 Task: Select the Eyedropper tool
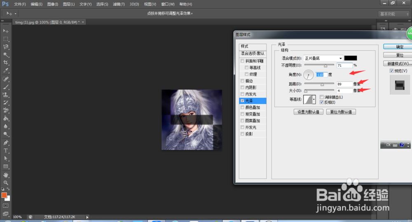5,70
